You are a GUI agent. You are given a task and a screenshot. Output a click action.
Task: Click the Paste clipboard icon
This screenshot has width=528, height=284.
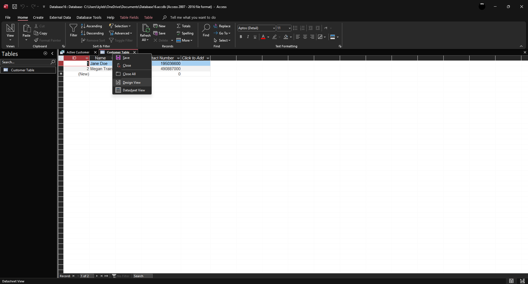[26, 28]
